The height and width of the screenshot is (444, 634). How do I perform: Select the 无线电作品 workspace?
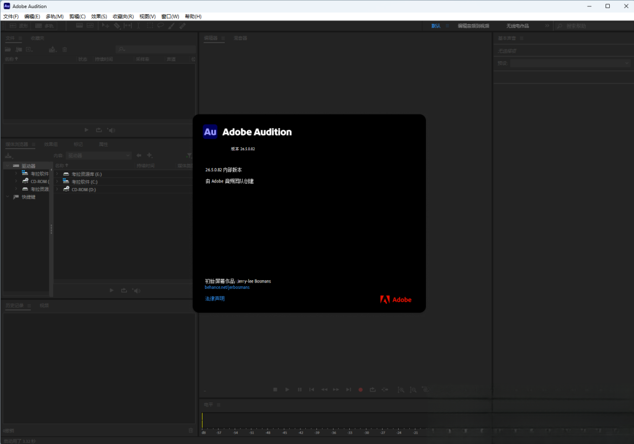(518, 25)
